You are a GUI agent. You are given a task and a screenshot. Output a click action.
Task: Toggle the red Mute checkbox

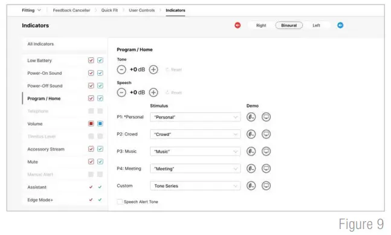coord(91,162)
